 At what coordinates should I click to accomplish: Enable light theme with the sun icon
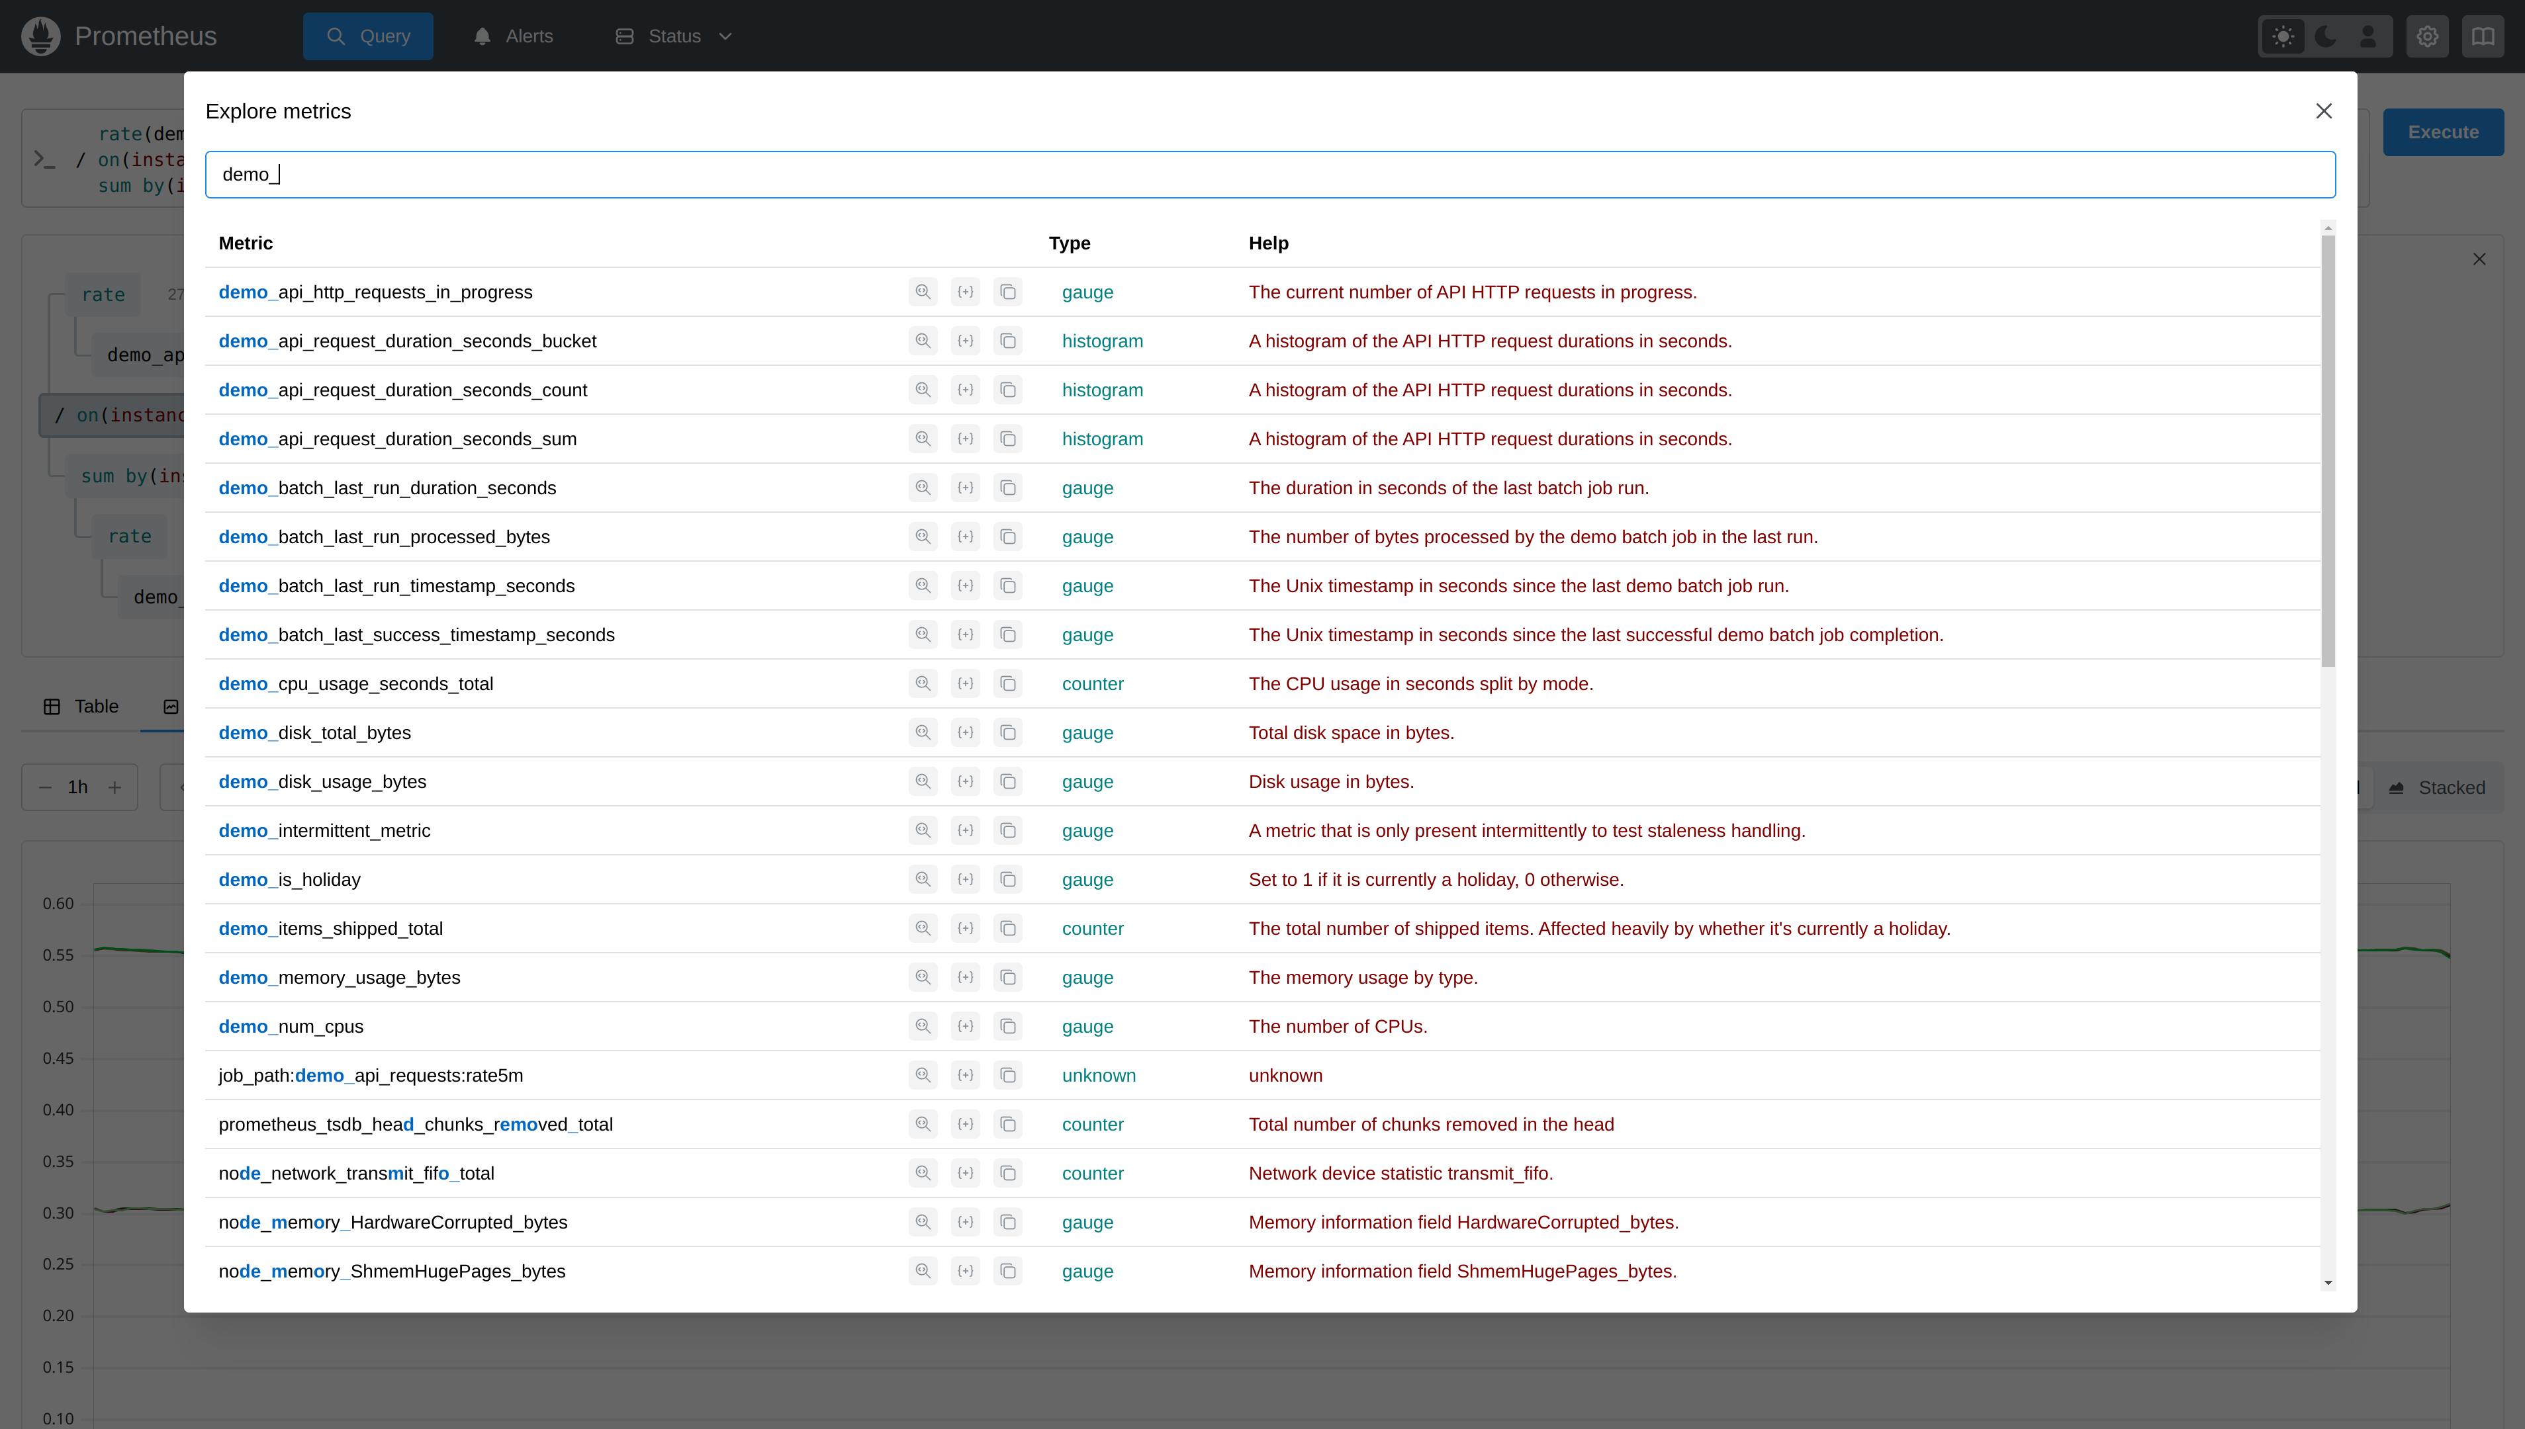pos(2283,35)
